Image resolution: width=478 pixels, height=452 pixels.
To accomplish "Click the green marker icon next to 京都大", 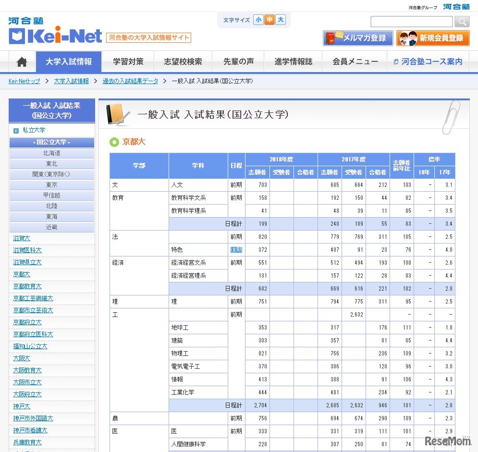I will pos(112,142).
